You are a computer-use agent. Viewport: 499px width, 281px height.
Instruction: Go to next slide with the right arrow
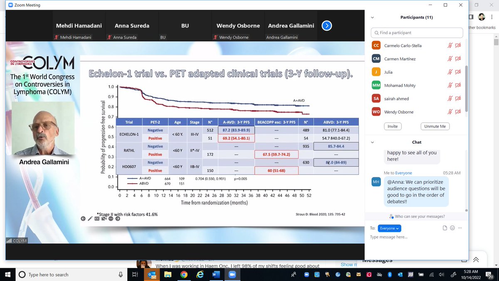pos(117,219)
